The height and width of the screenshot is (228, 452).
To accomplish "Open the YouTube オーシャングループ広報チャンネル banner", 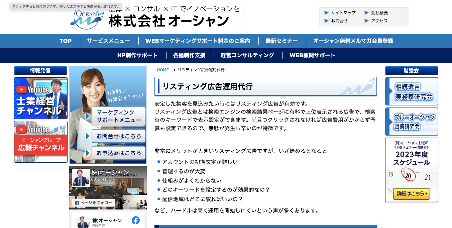I will 40,142.
